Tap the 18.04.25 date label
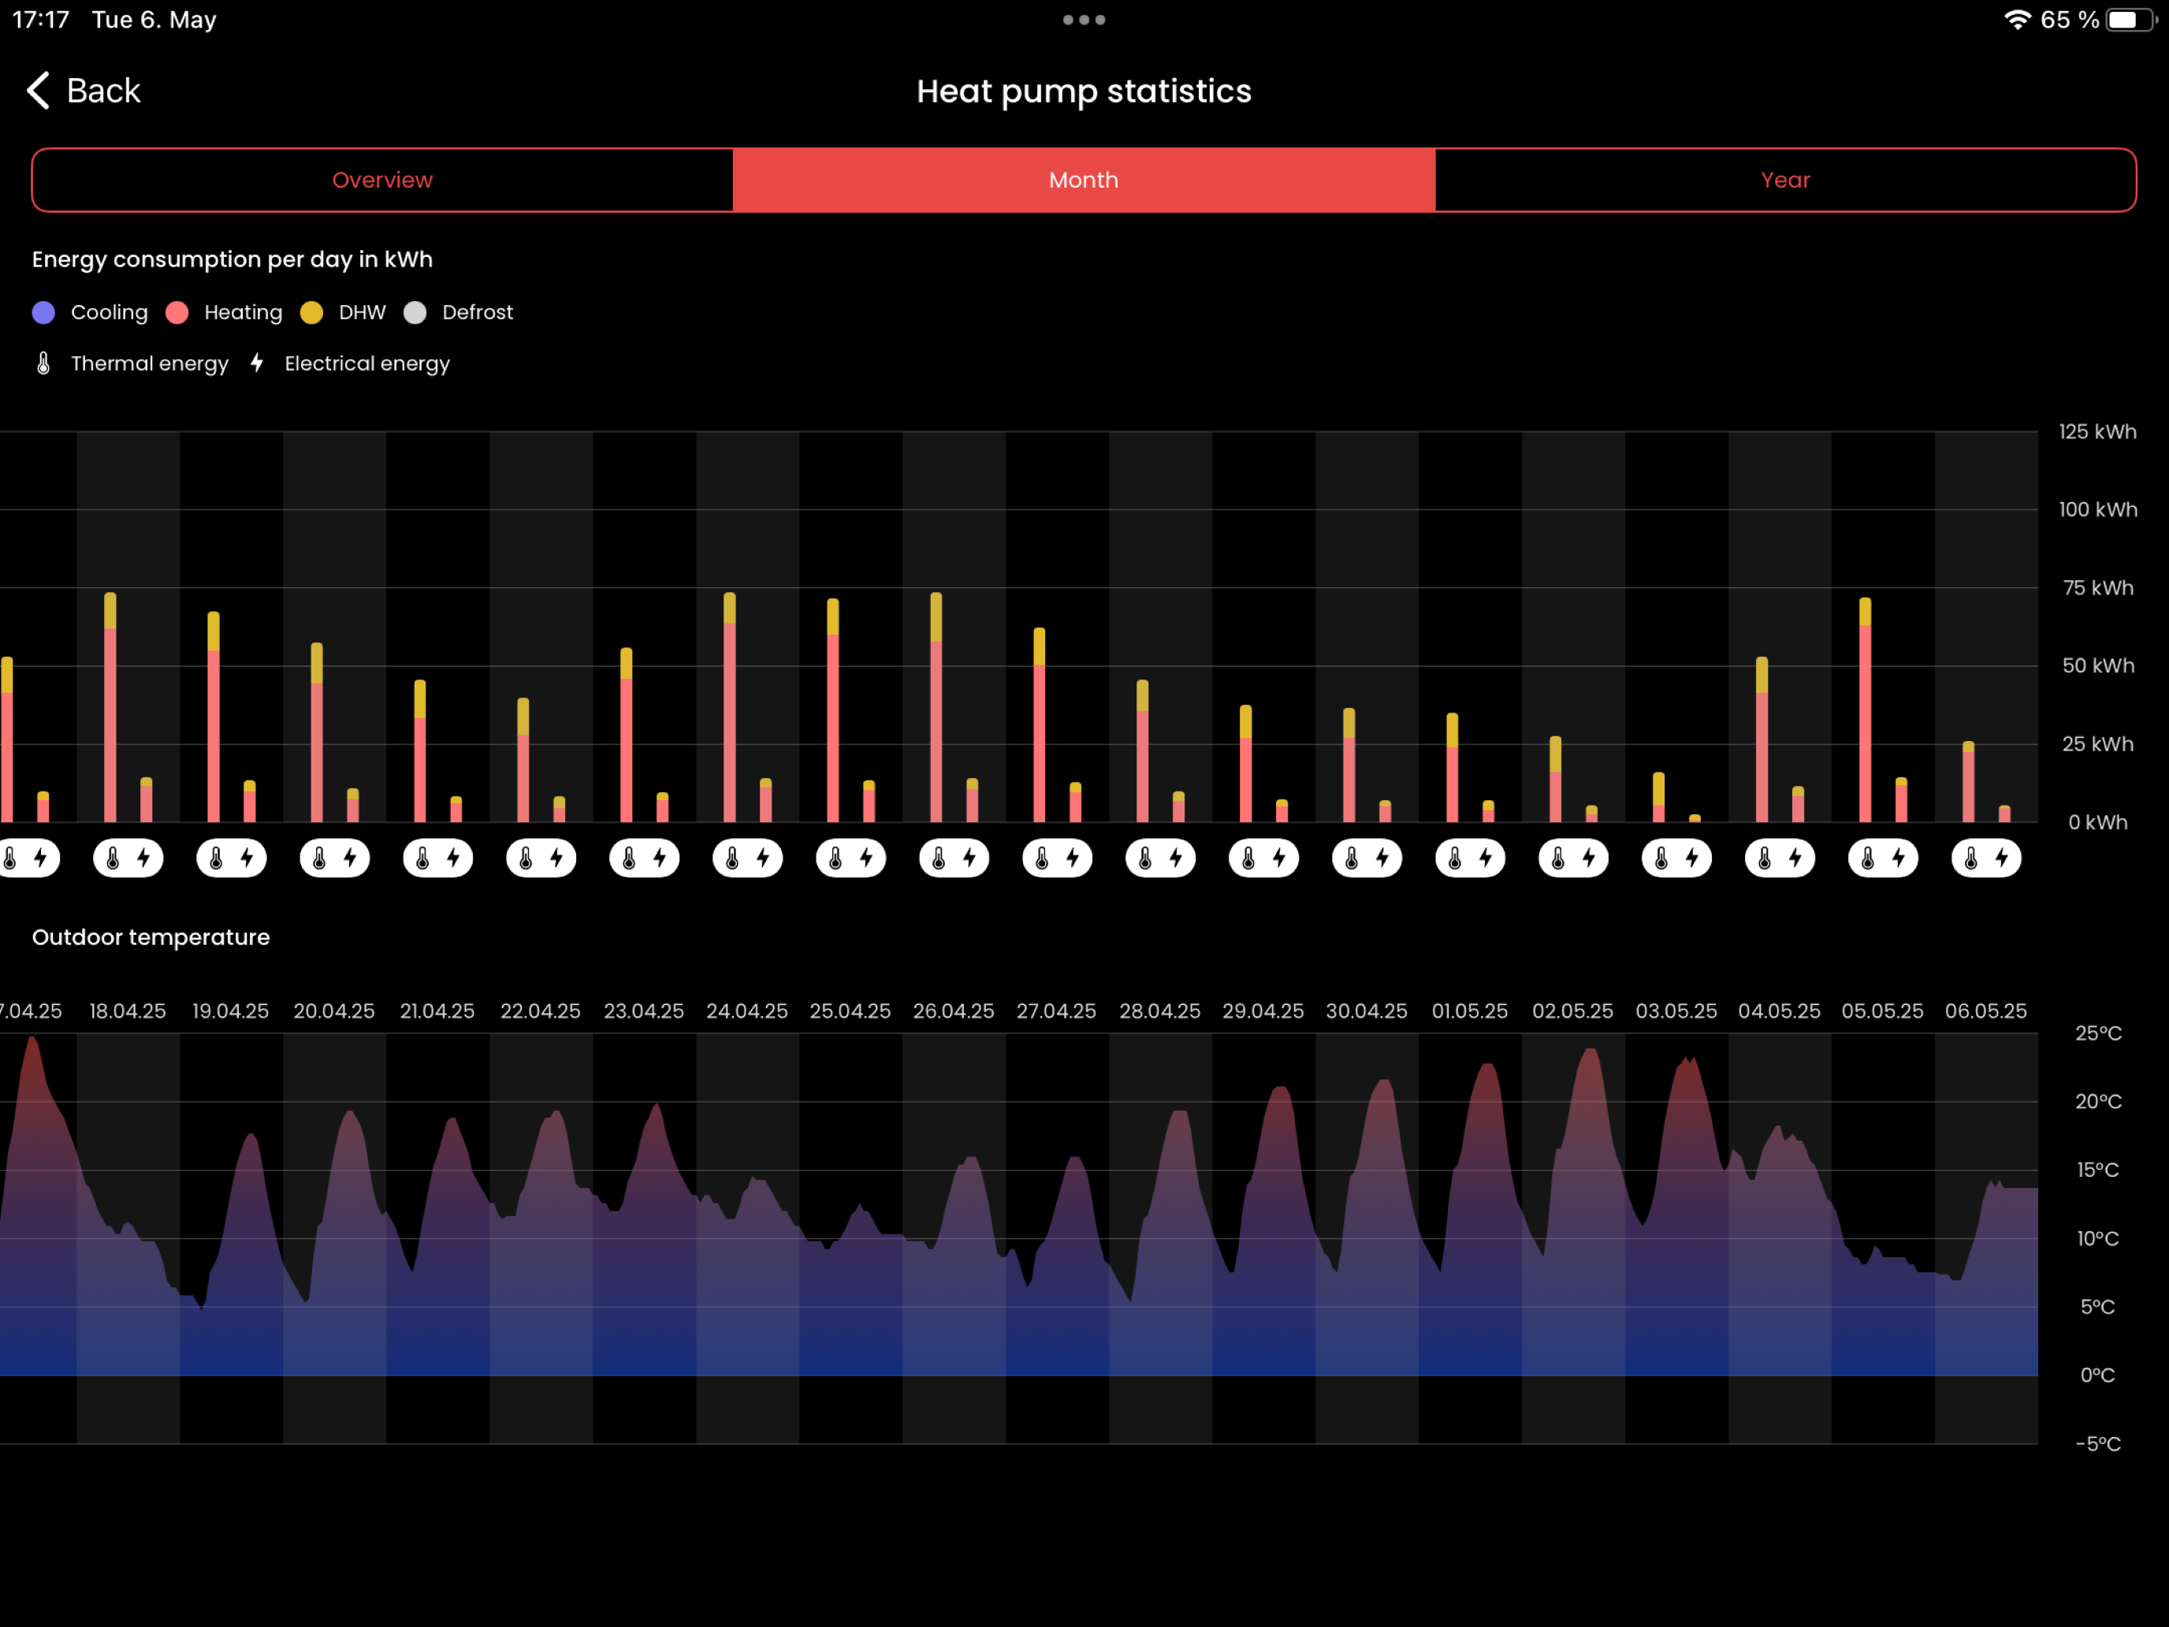The width and height of the screenshot is (2169, 1627). click(x=128, y=1011)
